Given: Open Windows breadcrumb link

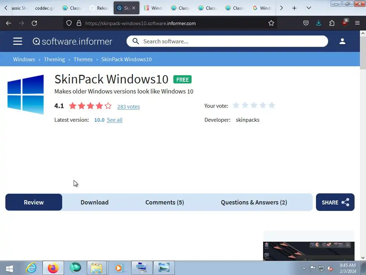Looking at the screenshot, I should 24,59.
